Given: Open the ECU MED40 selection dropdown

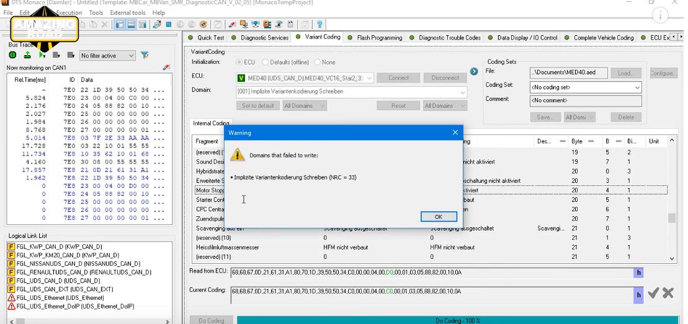Looking at the screenshot, I should point(305,78).
